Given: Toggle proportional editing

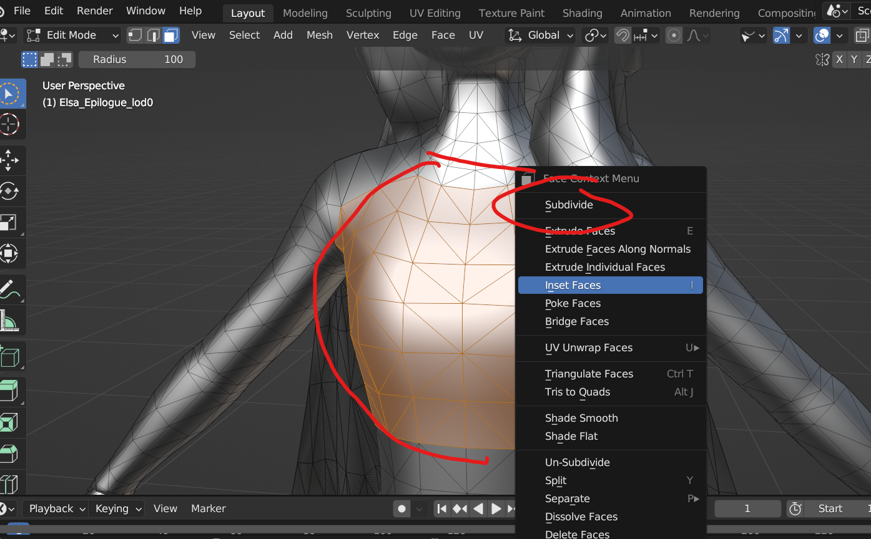Looking at the screenshot, I should [x=674, y=35].
